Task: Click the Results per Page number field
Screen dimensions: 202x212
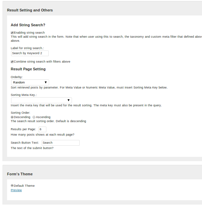Action: click(42, 129)
